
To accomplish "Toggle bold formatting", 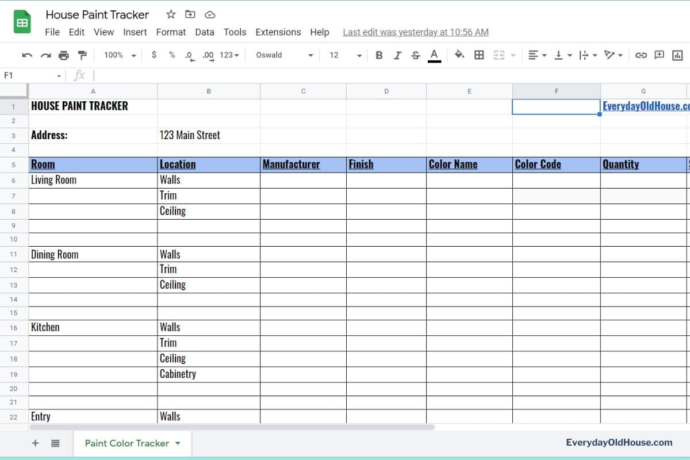I will point(379,55).
